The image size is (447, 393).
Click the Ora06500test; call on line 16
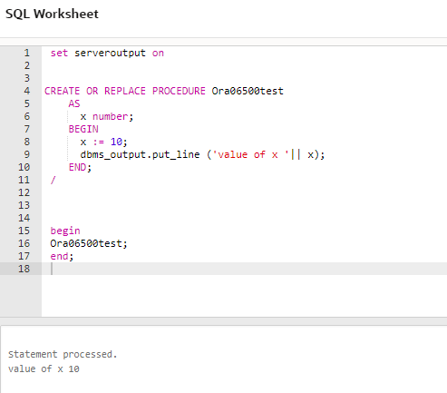89,243
